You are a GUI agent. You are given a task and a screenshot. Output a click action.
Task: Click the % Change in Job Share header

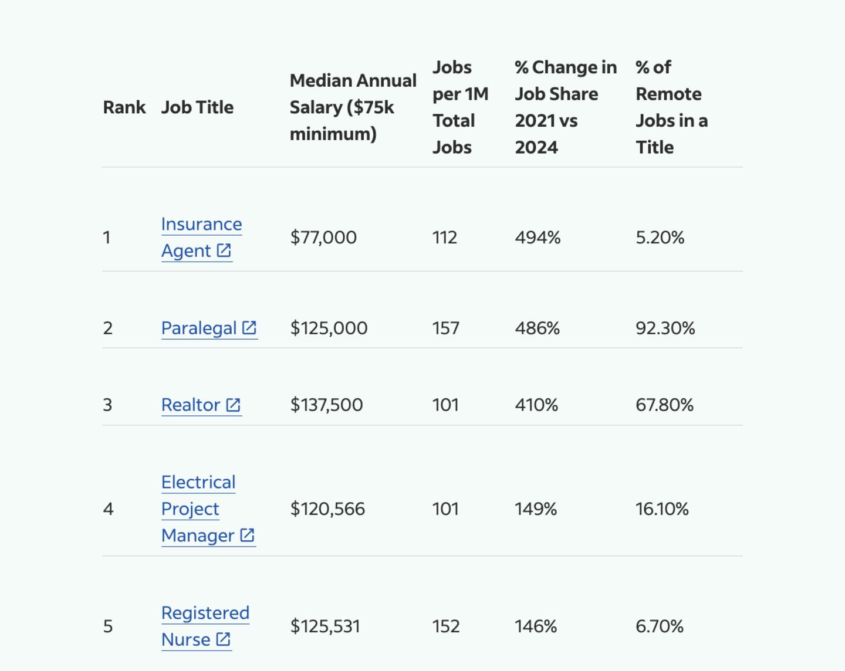pyautogui.click(x=565, y=107)
